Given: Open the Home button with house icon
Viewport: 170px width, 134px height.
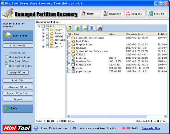Looking at the screenshot, I should pyautogui.click(x=90, y=14).
